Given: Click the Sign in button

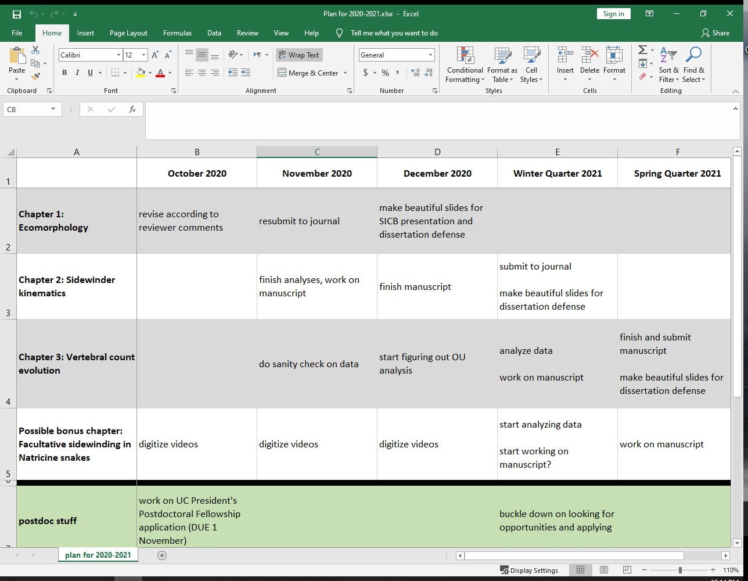Looking at the screenshot, I should click(x=613, y=13).
